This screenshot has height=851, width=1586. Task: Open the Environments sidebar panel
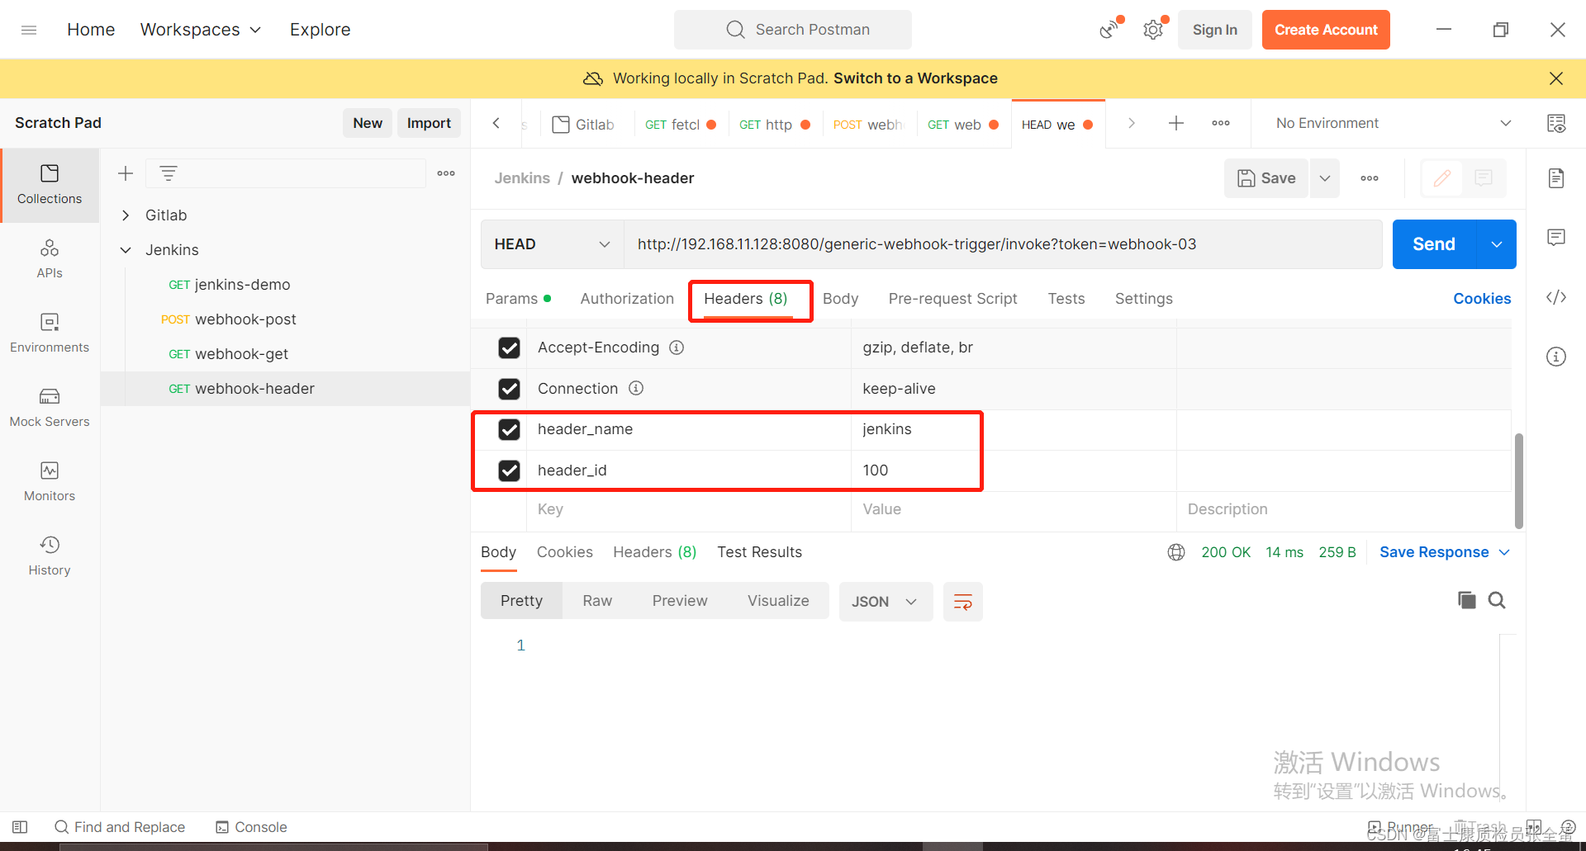click(x=50, y=333)
